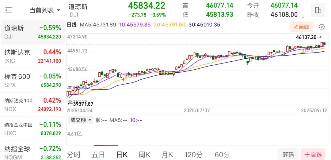
Task: Click the 44951.73 price axis label
Action: (77, 51)
